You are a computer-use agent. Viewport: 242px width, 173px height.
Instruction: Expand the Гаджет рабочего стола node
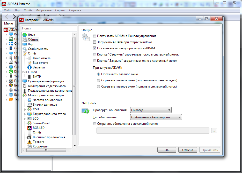point(25,114)
